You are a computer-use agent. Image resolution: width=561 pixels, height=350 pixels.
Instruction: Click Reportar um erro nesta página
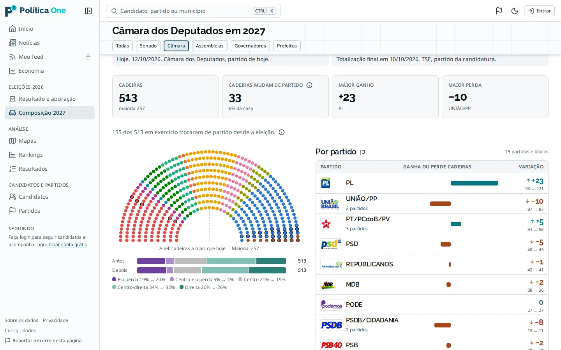click(43, 341)
